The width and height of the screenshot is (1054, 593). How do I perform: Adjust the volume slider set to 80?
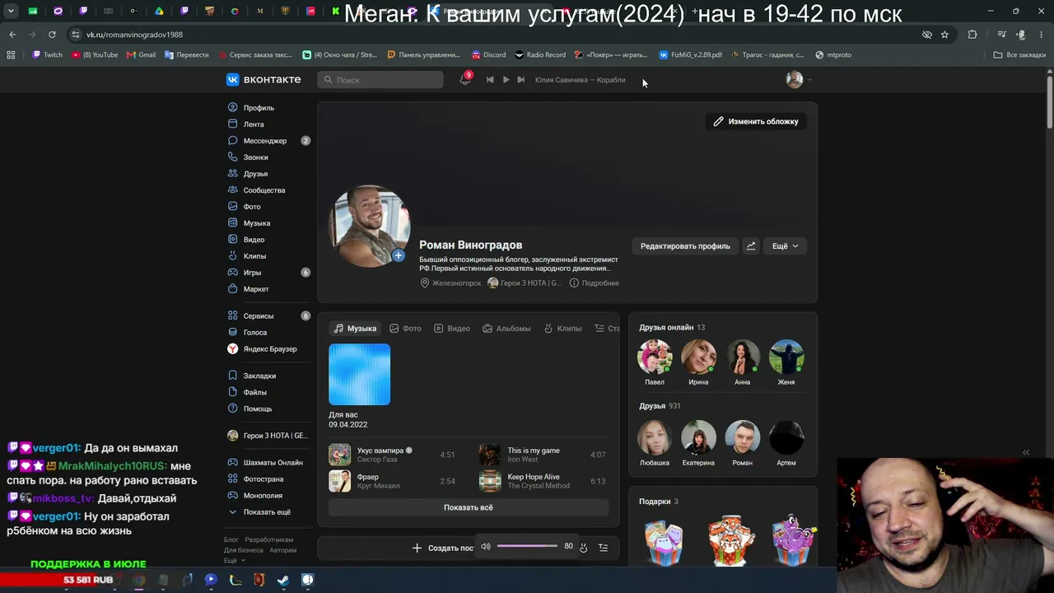tap(528, 546)
